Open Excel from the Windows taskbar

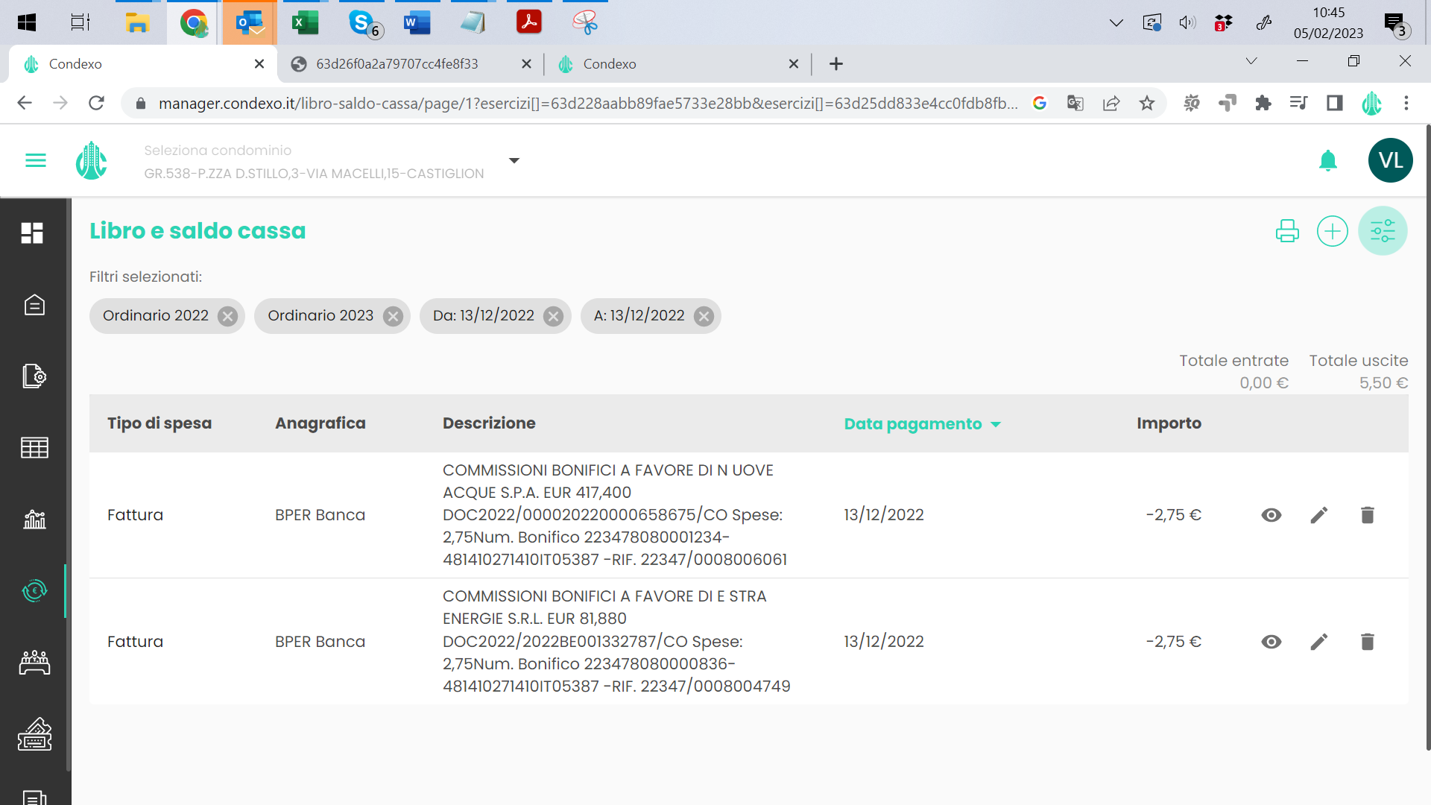click(x=305, y=22)
